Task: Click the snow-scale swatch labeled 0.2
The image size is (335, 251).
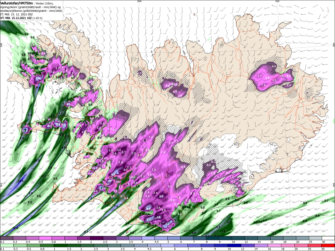Action: [x=7, y=238]
